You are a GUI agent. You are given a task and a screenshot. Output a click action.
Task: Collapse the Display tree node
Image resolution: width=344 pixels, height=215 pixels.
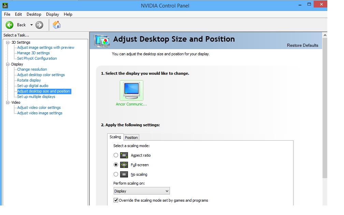8,64
